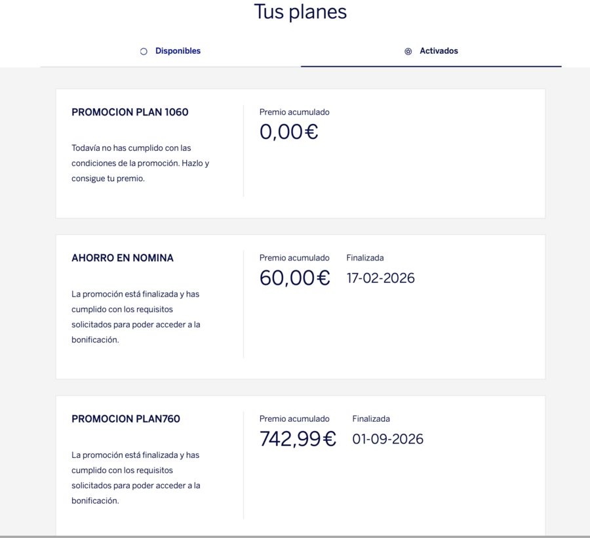Screen dimensions: 590x538
Task: Open the PROMOCION PLAN760 plan title
Action: point(126,419)
